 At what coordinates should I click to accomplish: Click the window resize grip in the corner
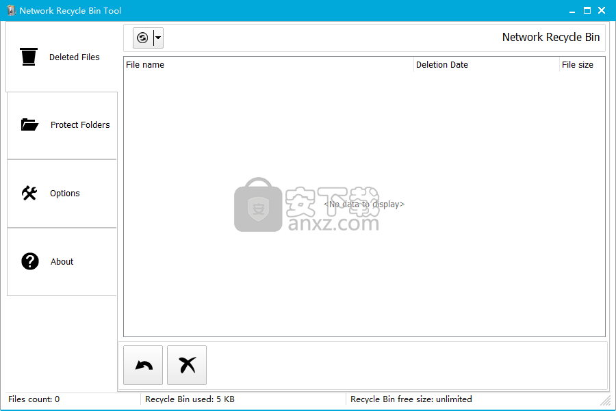[x=606, y=401]
